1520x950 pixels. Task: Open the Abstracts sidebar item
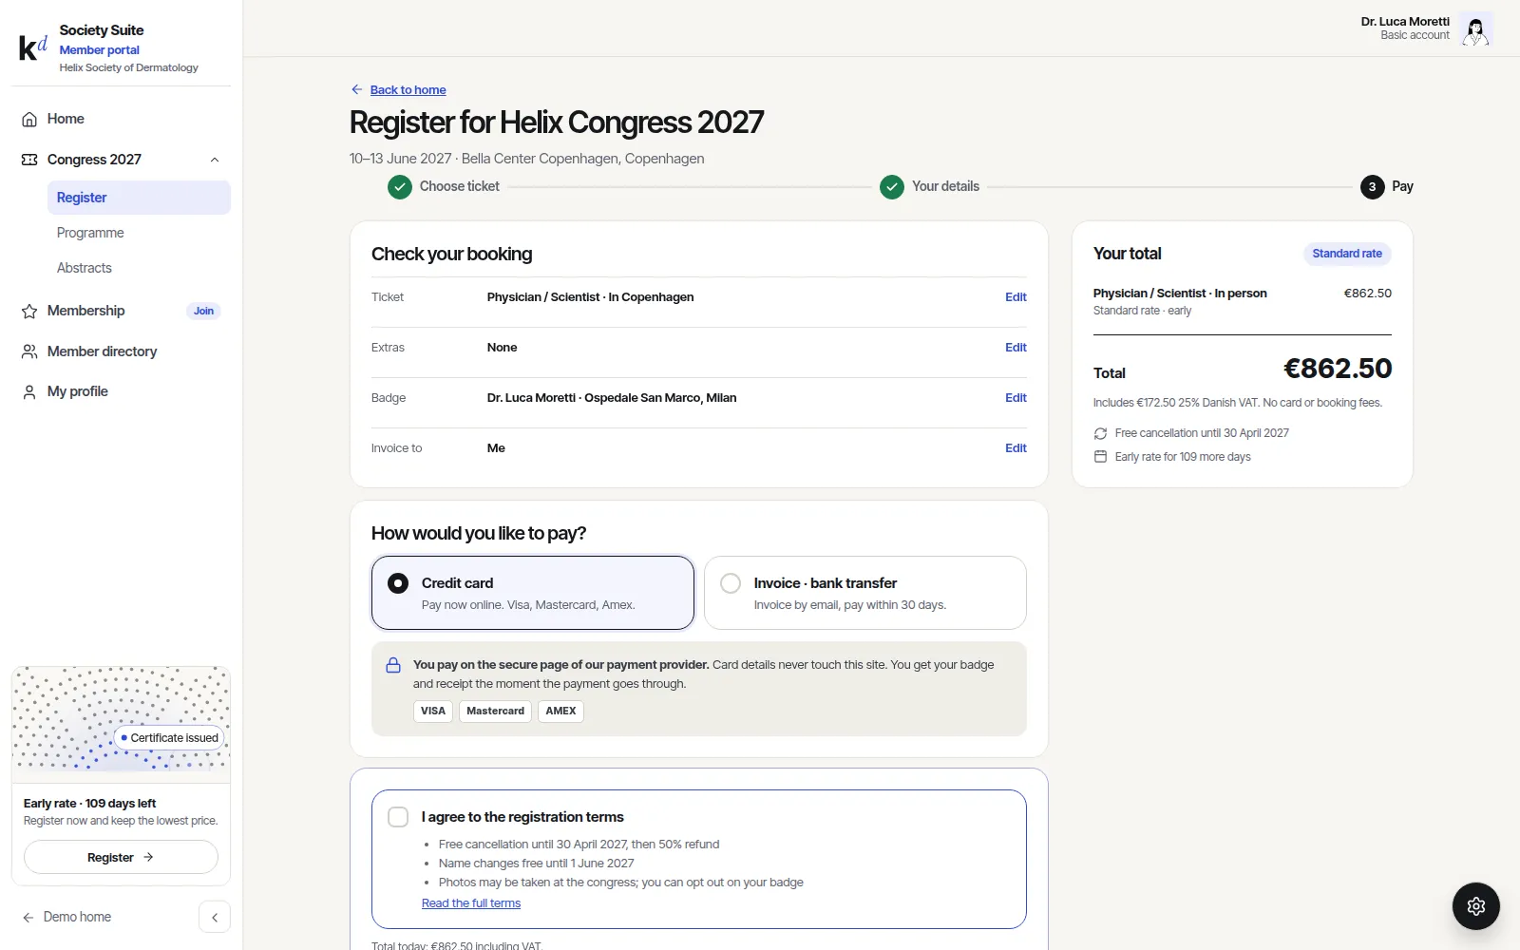pyautogui.click(x=139, y=268)
